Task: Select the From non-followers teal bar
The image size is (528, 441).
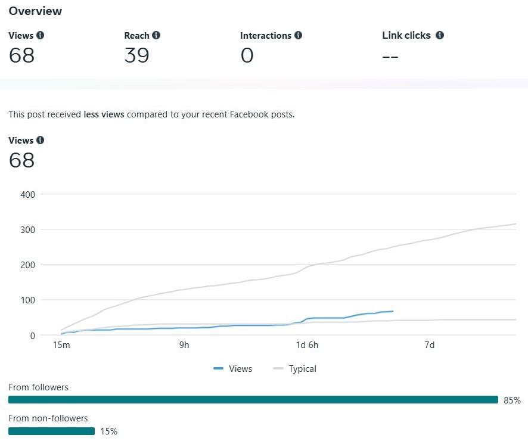Action: pyautogui.click(x=51, y=431)
